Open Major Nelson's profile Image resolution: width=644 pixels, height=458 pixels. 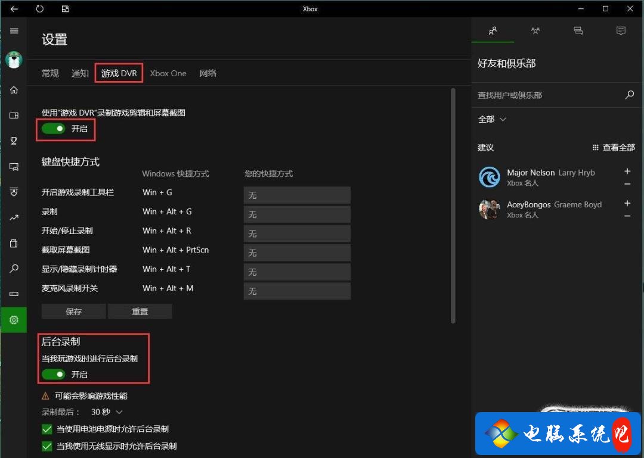point(550,177)
